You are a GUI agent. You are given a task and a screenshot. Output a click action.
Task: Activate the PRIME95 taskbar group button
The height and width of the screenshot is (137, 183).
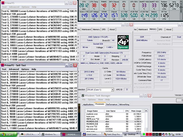point(71,134)
